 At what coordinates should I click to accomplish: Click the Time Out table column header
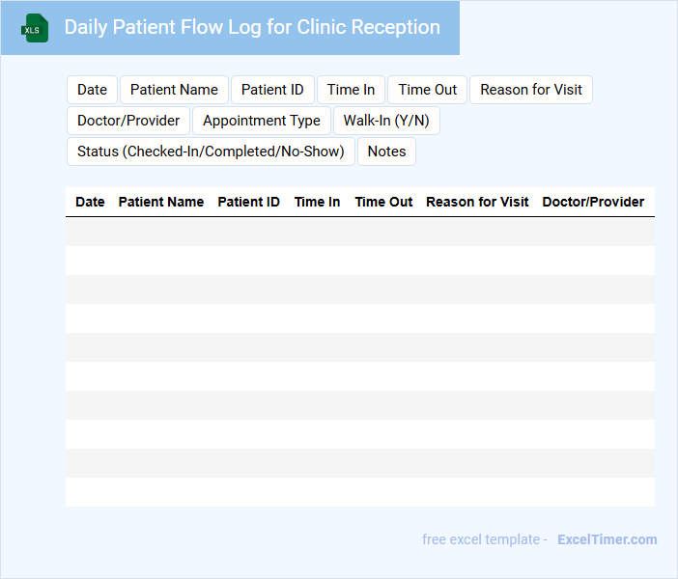tap(383, 202)
